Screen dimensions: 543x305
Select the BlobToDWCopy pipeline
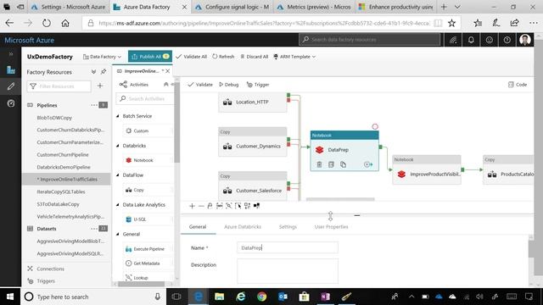click(54, 118)
